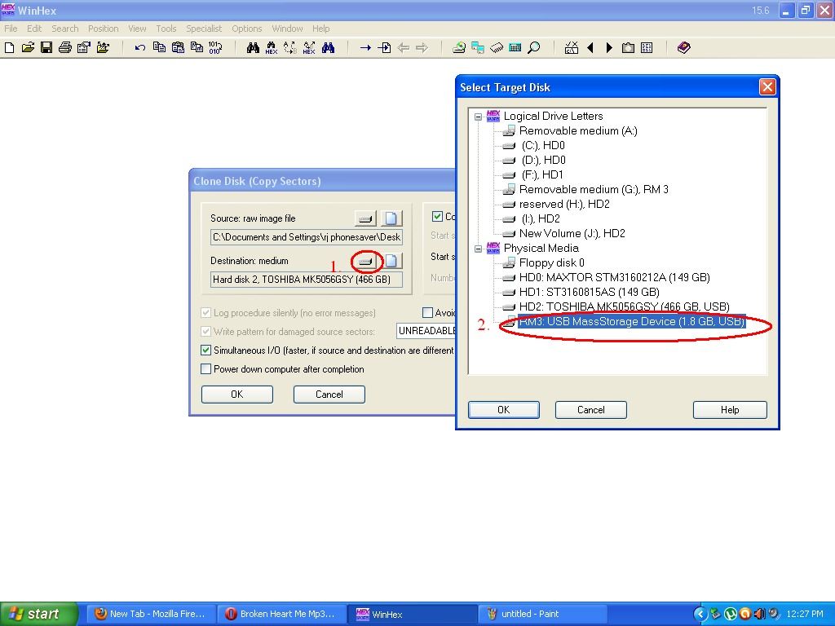This screenshot has width=835, height=626.
Task: Click the left black triangle navigation icon
Action: 590,48
